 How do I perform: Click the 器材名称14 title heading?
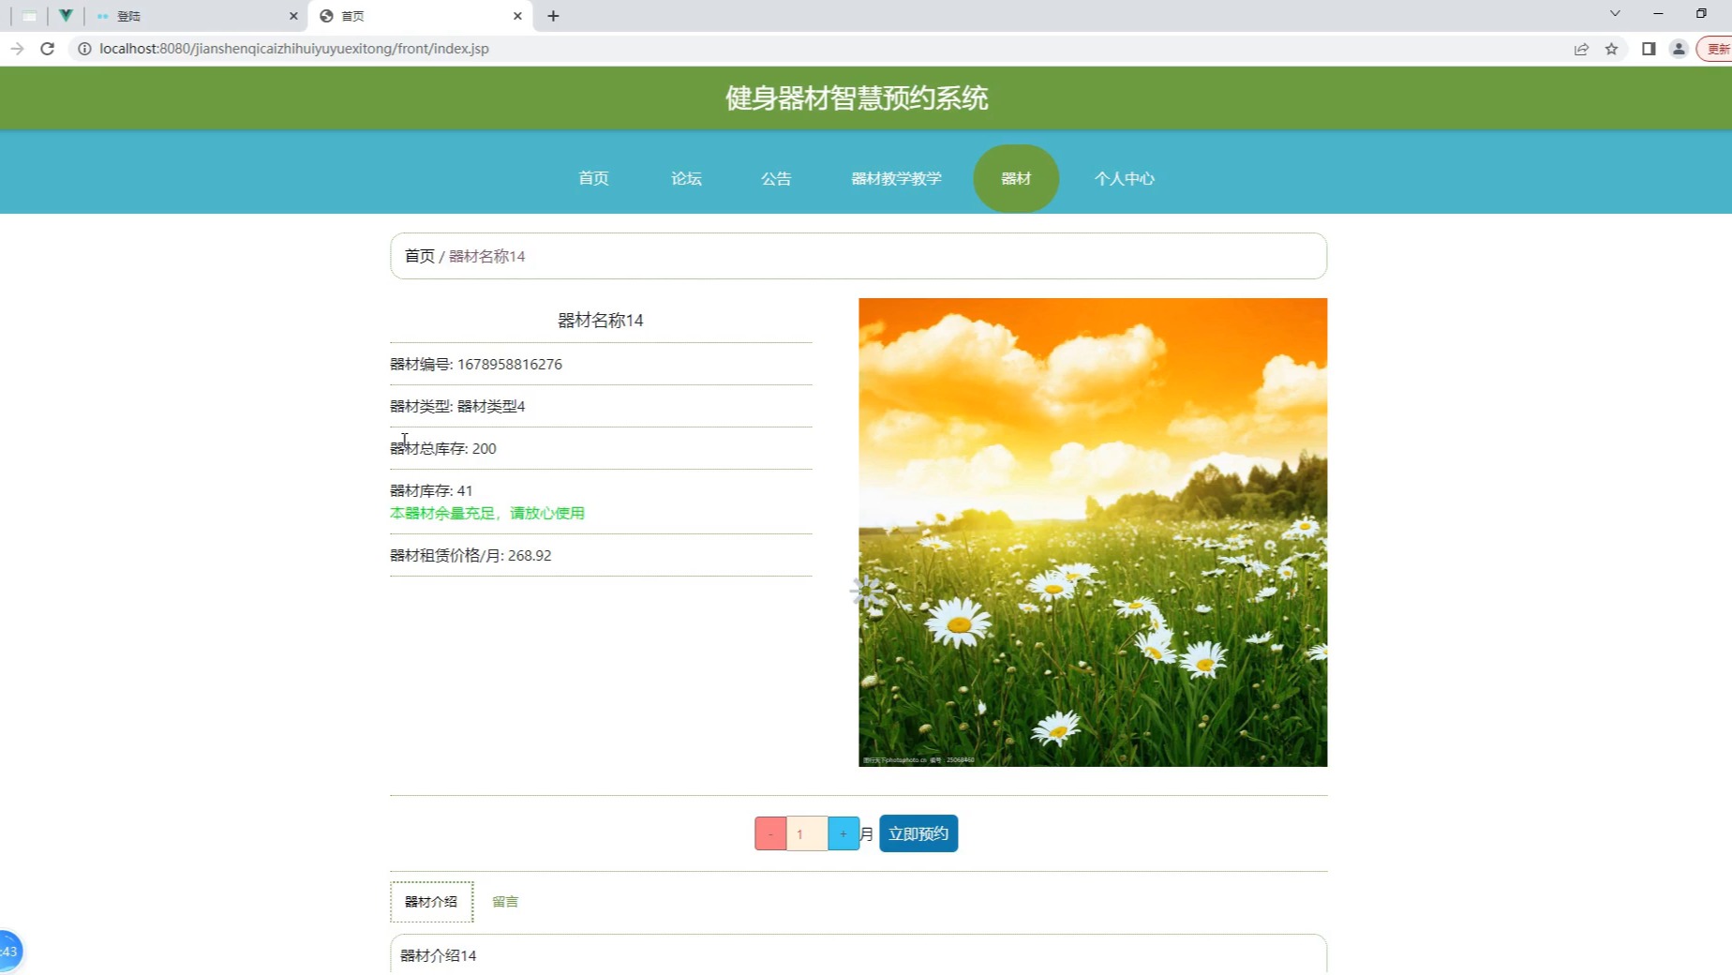[601, 321]
